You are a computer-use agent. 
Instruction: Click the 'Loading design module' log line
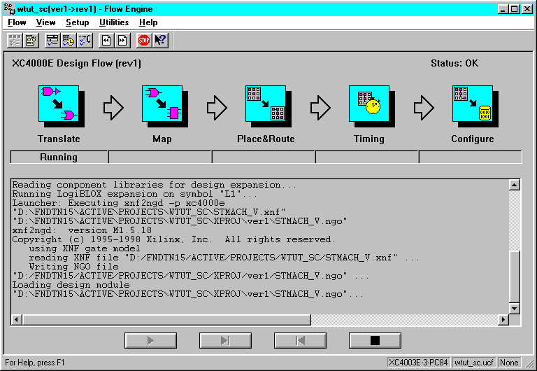tap(71, 285)
